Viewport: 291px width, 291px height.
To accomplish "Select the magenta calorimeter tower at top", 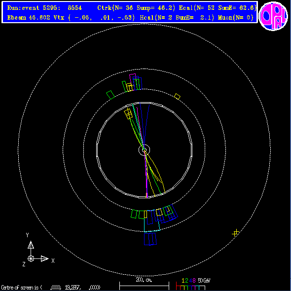I will tap(133, 82).
